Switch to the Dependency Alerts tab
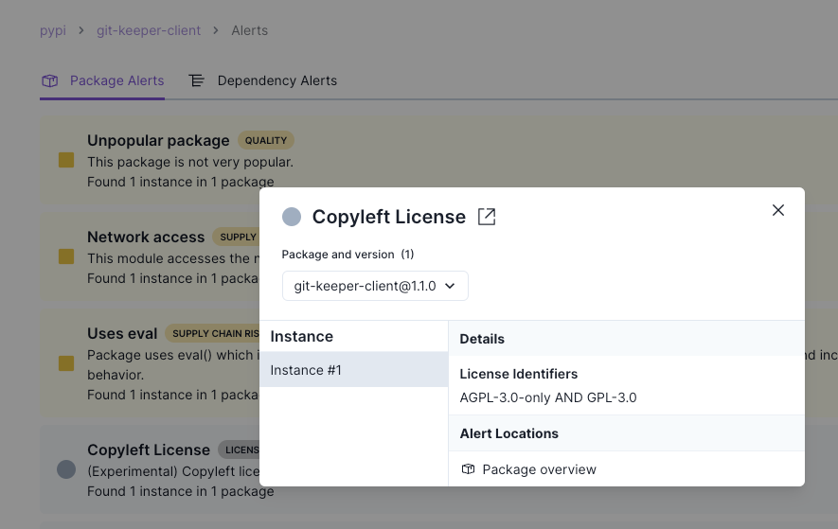The height and width of the screenshot is (529, 838). pos(276,81)
